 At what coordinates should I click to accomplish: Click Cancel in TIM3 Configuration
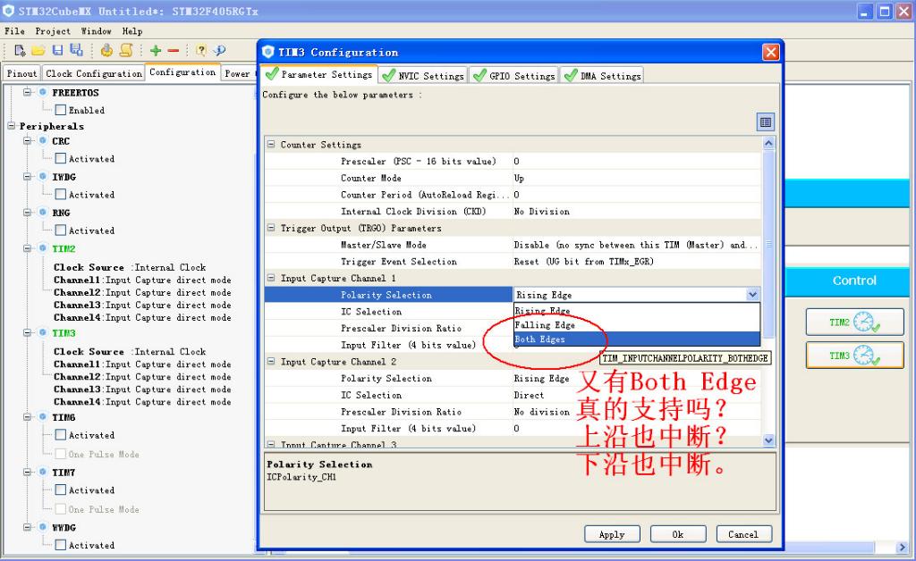[743, 534]
